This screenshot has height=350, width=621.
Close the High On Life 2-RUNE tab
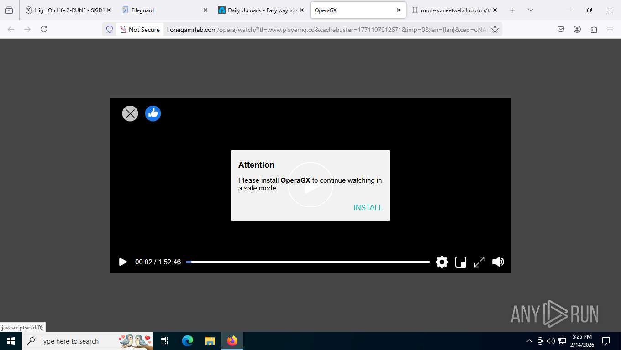pos(109,10)
